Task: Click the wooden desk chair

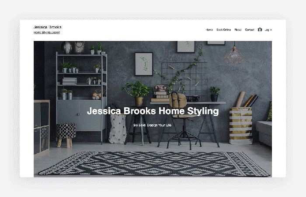Action: [184, 121]
